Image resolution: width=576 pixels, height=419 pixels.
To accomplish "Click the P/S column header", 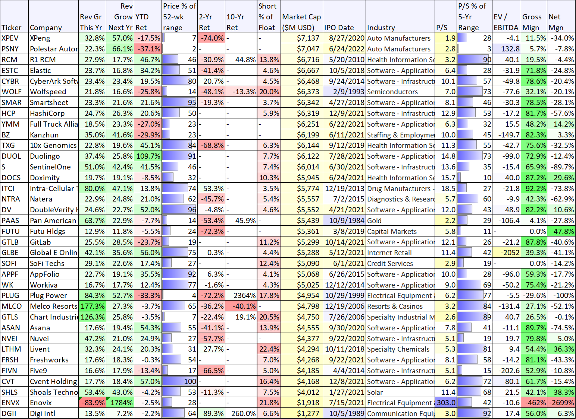I will [x=446, y=16].
